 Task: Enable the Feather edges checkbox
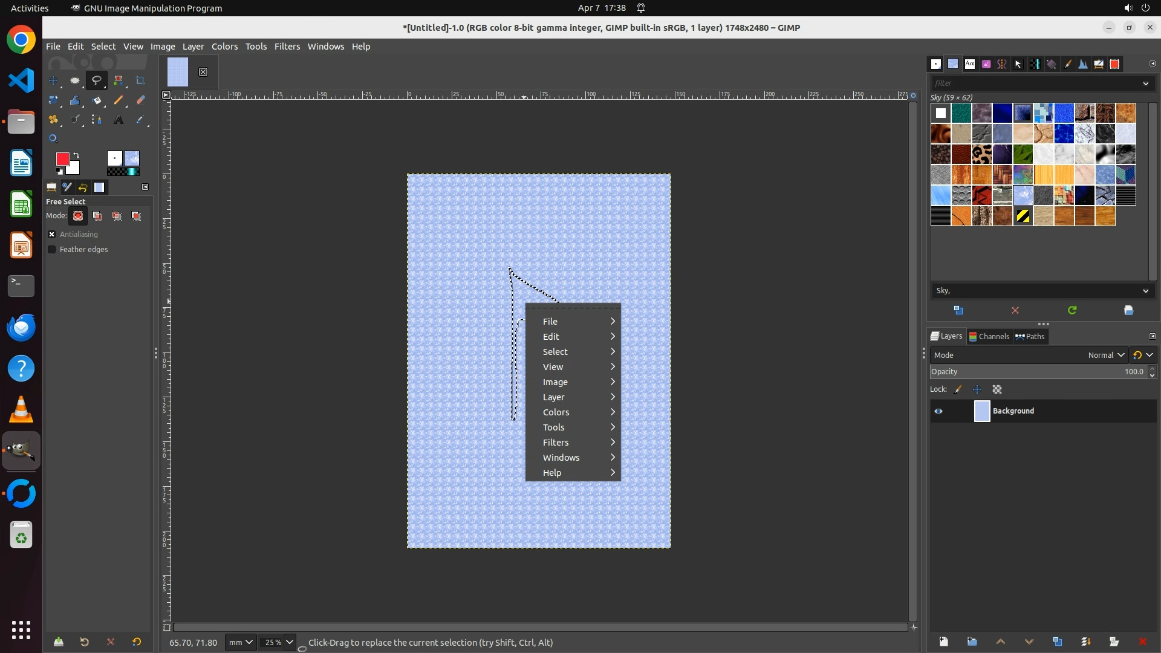(x=52, y=249)
